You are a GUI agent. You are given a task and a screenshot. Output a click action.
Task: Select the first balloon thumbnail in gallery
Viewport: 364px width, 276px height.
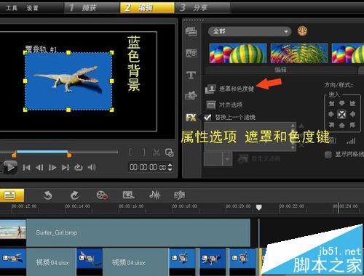(238, 53)
